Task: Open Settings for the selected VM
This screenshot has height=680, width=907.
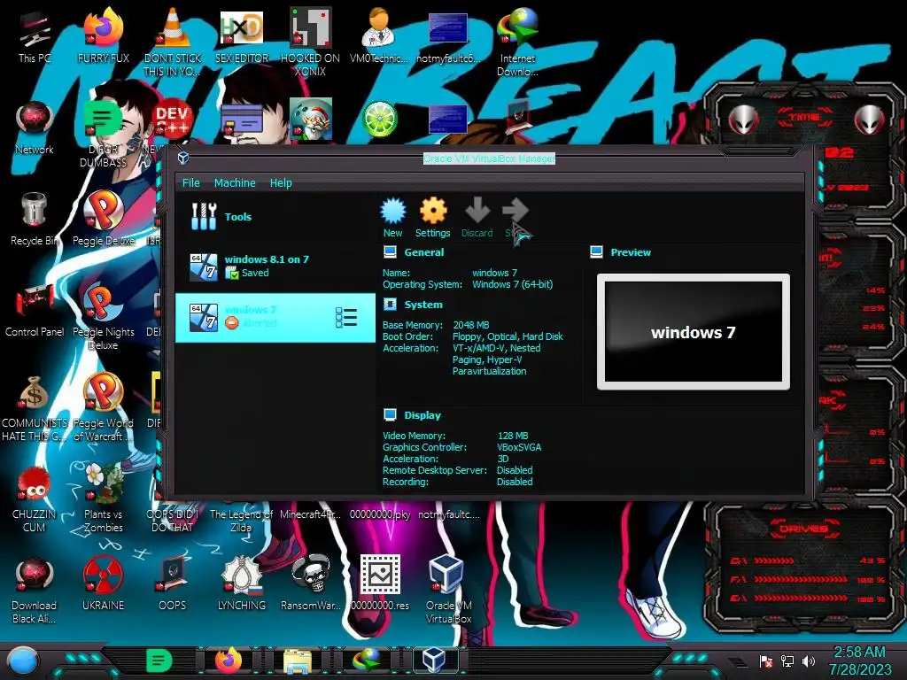Action: coord(432,218)
